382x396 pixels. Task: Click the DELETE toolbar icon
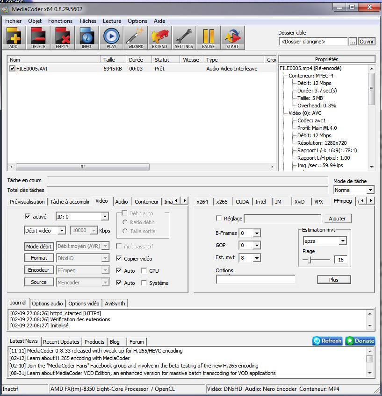(38, 37)
